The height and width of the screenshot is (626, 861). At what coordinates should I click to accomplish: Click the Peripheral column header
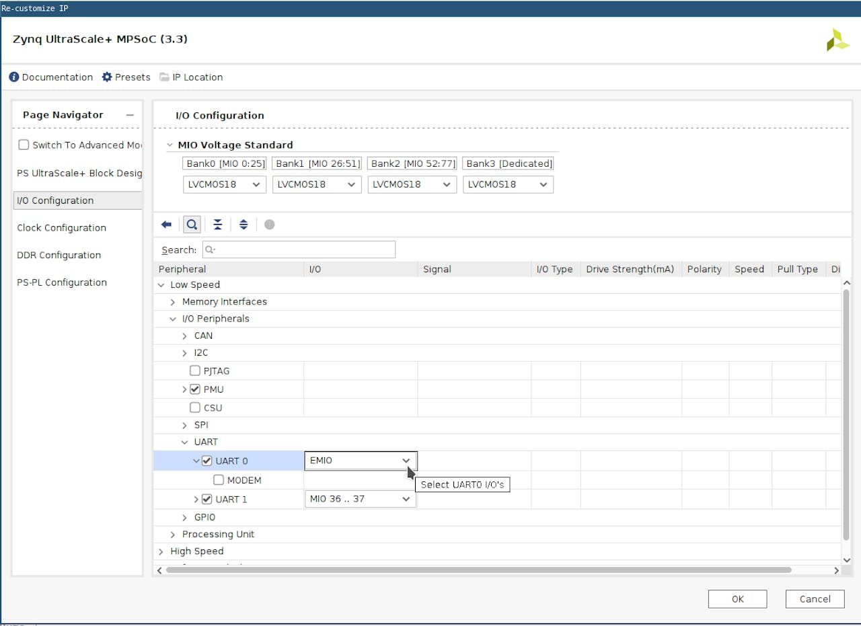point(229,269)
